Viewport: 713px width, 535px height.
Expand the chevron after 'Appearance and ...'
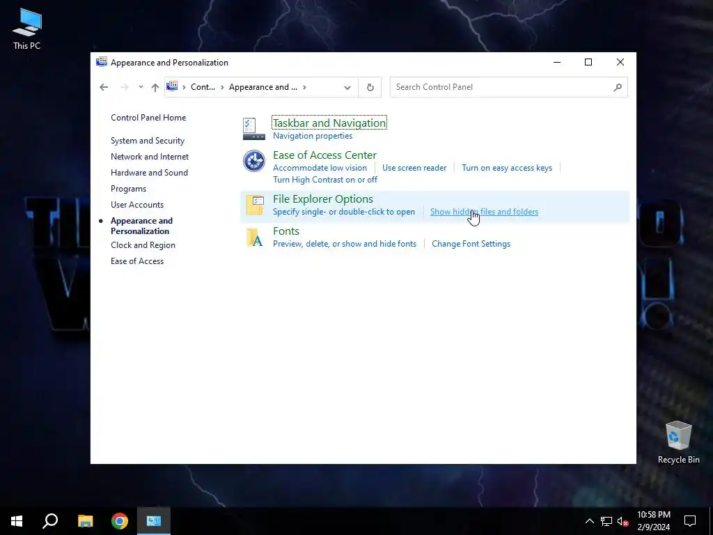[x=304, y=87]
